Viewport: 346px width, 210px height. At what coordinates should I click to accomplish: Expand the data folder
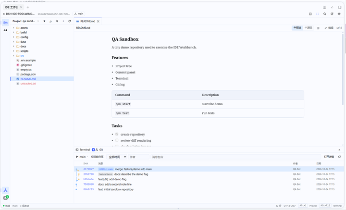pyautogui.click(x=13, y=42)
